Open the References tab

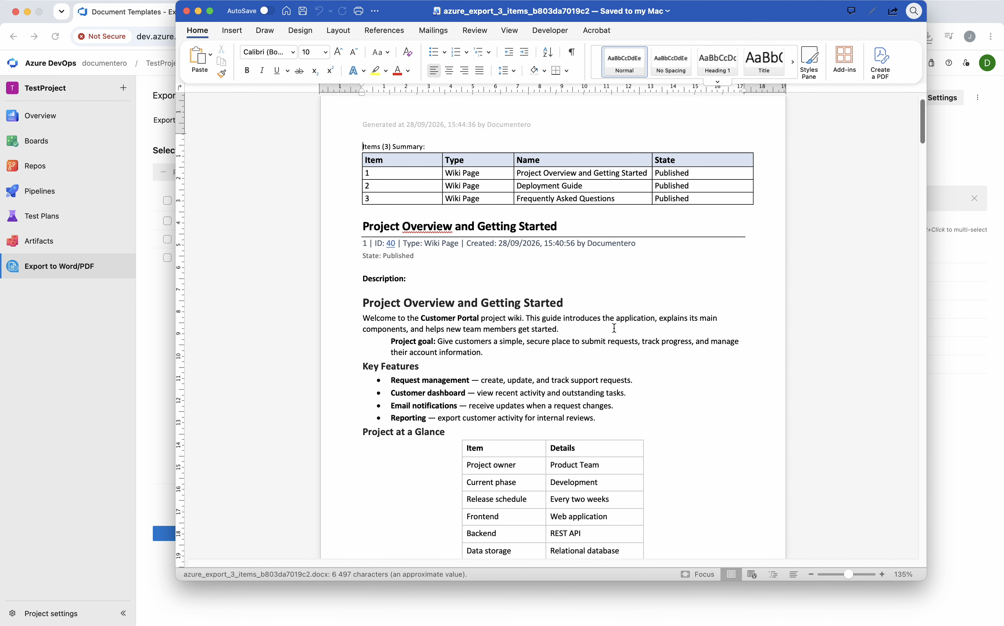click(384, 30)
